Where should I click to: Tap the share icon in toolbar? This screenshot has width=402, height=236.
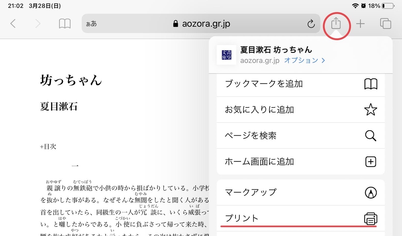(336, 23)
